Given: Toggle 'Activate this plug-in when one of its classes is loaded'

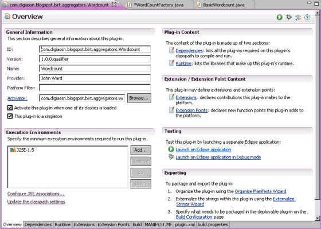Looking at the screenshot, I should [10, 108].
